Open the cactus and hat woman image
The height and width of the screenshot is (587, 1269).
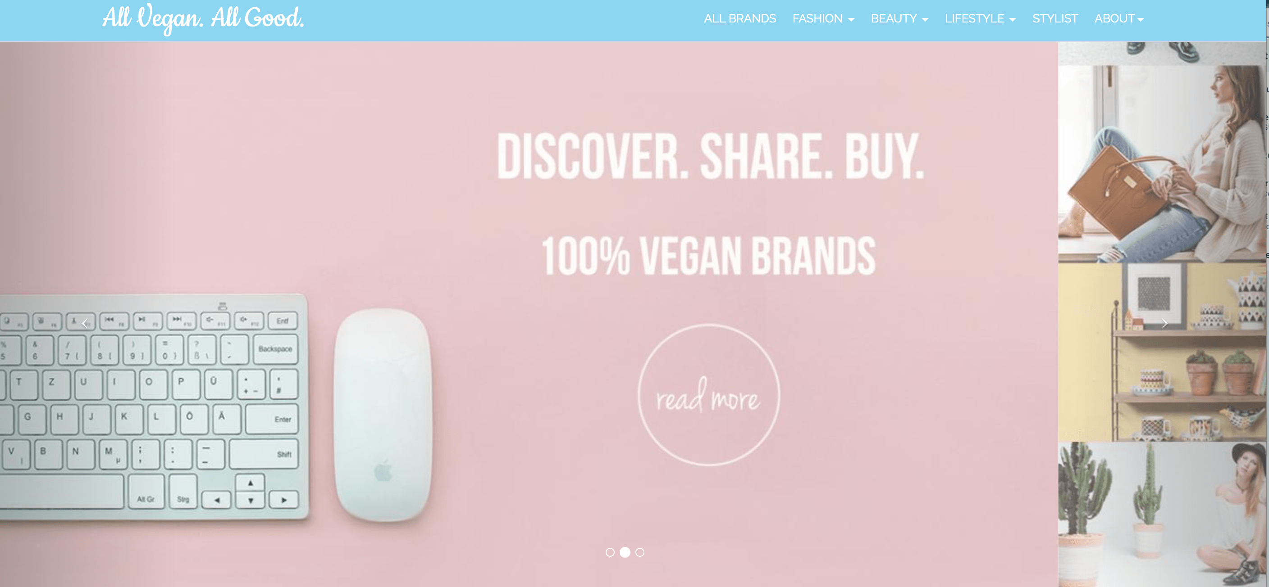pyautogui.click(x=1162, y=514)
